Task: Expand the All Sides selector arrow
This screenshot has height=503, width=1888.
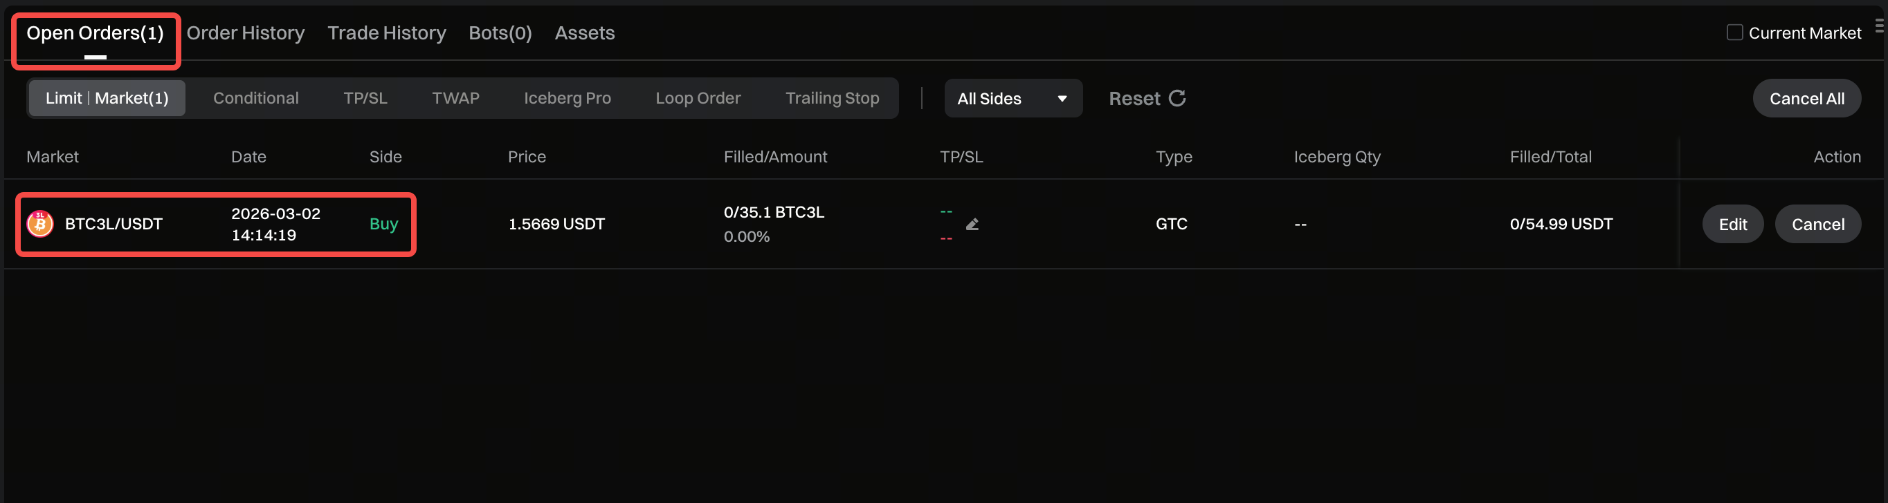Action: click(x=1063, y=98)
